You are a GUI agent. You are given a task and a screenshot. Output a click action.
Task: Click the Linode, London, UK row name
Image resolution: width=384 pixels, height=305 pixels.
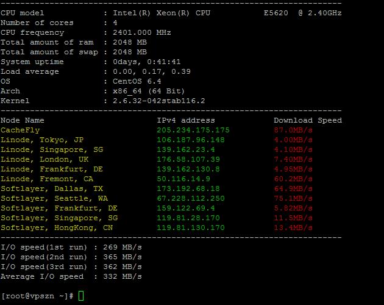point(44,160)
